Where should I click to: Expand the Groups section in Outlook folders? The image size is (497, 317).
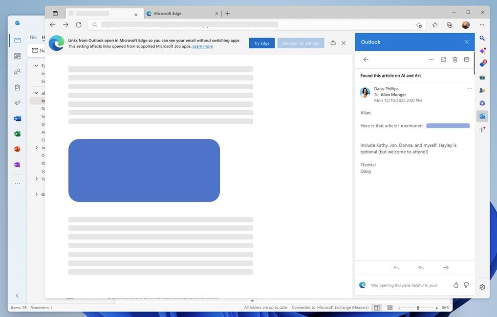(x=37, y=194)
